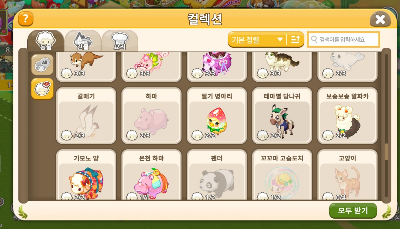Click the collection list vertical scrollbar handle

tap(386, 152)
